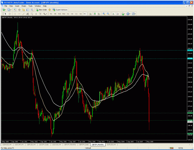194x150 pixels.
Task: Open the Strategy Tester magnifier icon
Action: [x=32, y=10]
